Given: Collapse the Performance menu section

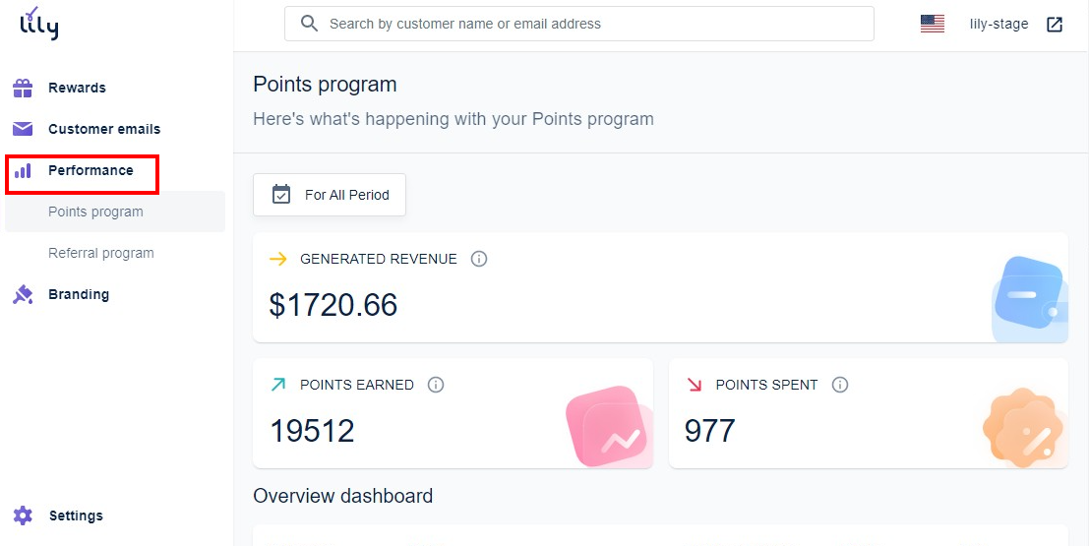Looking at the screenshot, I should click(x=91, y=170).
